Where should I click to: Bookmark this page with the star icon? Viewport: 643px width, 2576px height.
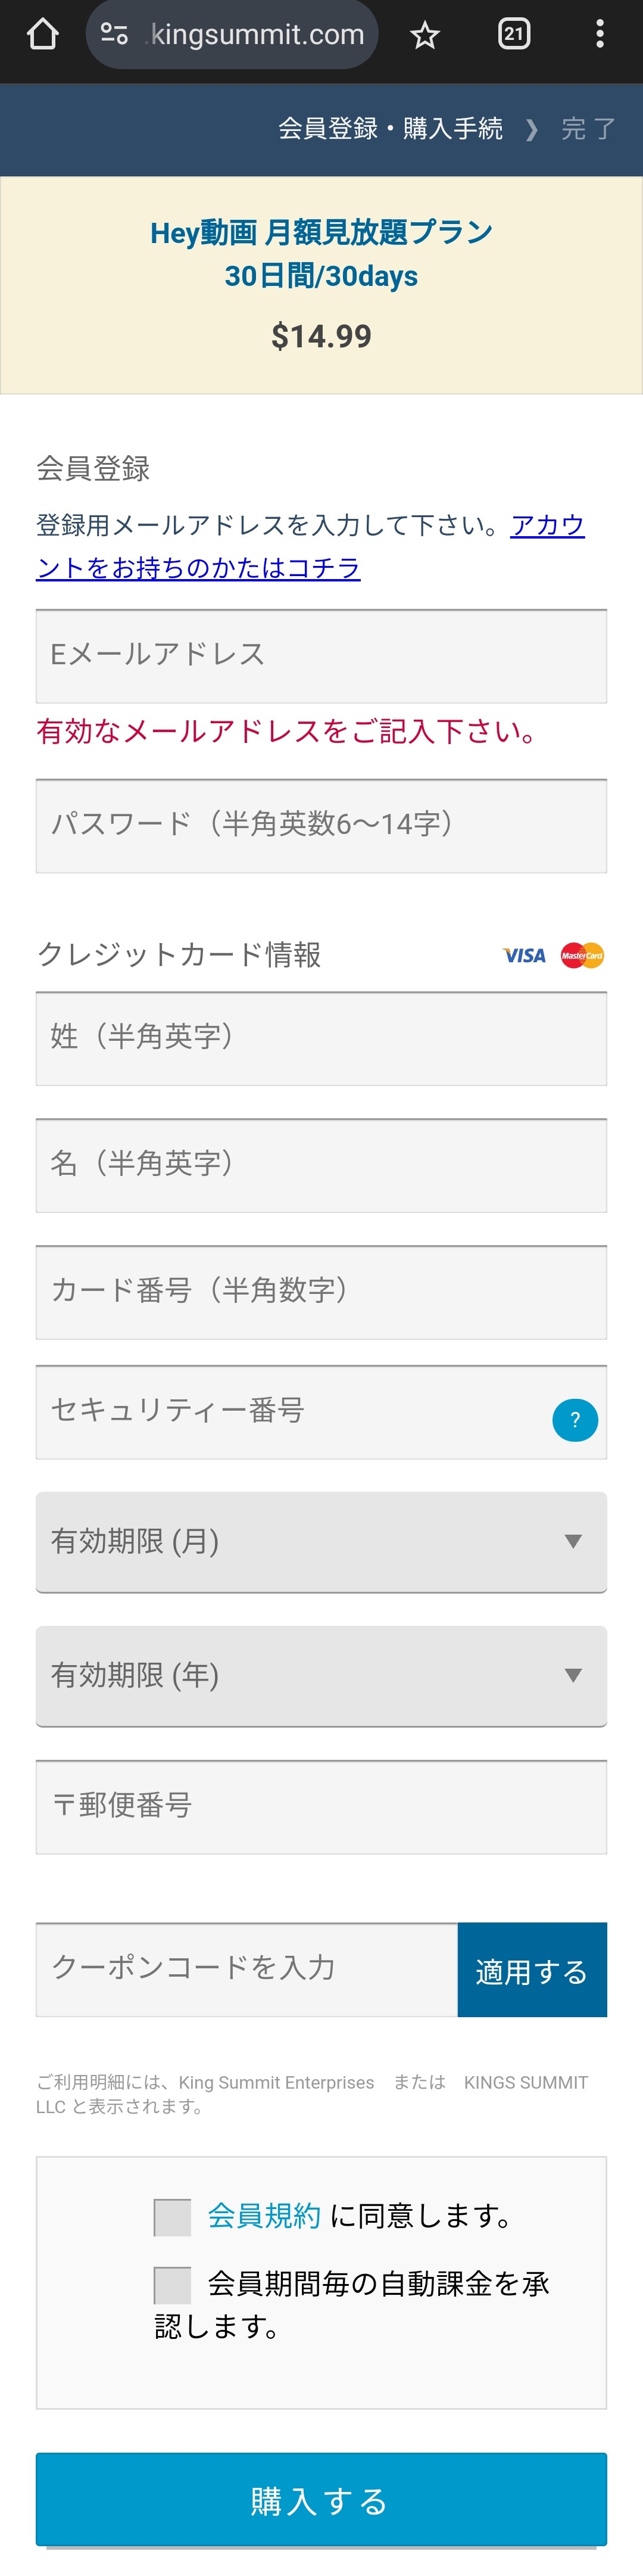(425, 36)
